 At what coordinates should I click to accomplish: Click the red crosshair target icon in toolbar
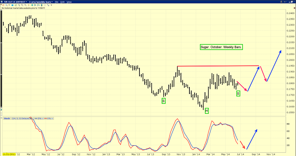[3, 5]
